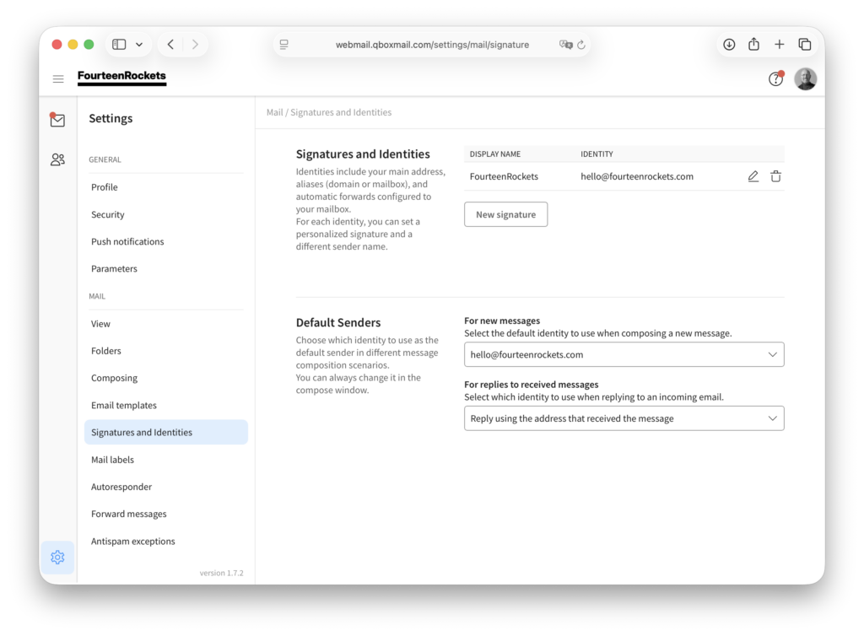Viewport: 864px width, 636px height.
Task: Go back with the browser back arrow
Action: (170, 45)
